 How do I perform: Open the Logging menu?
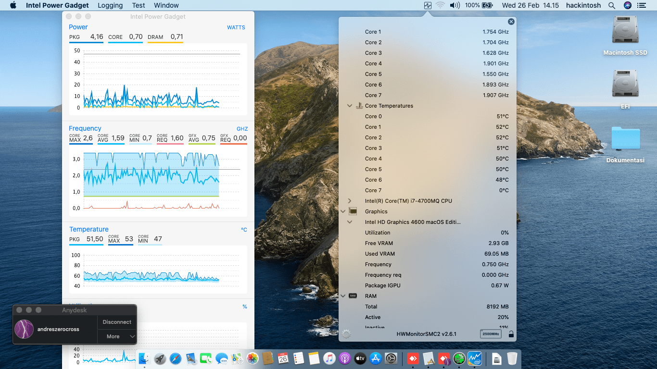[x=110, y=5]
